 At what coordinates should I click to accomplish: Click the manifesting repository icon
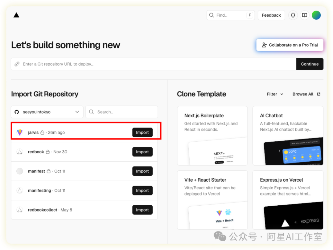(x=20, y=190)
